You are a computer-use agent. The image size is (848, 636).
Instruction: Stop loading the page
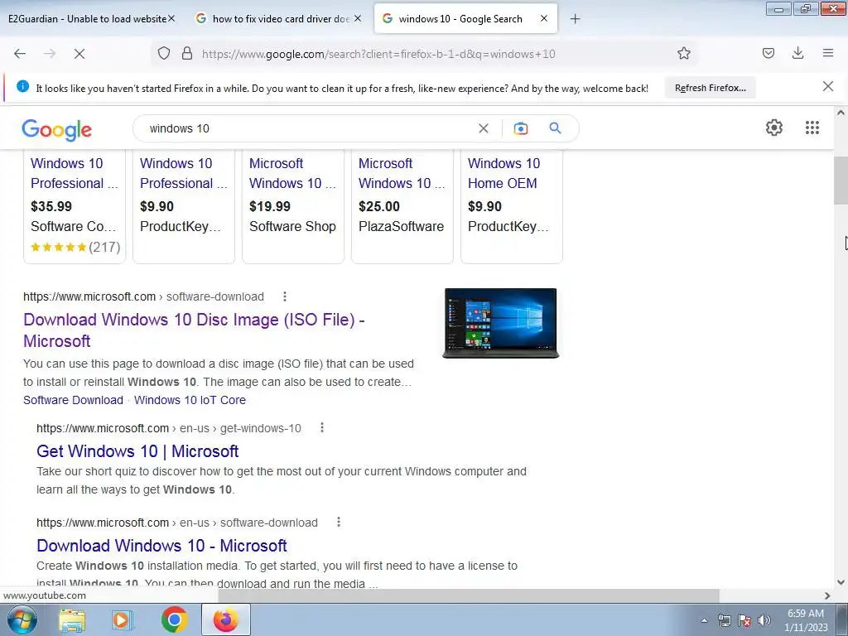[x=79, y=54]
